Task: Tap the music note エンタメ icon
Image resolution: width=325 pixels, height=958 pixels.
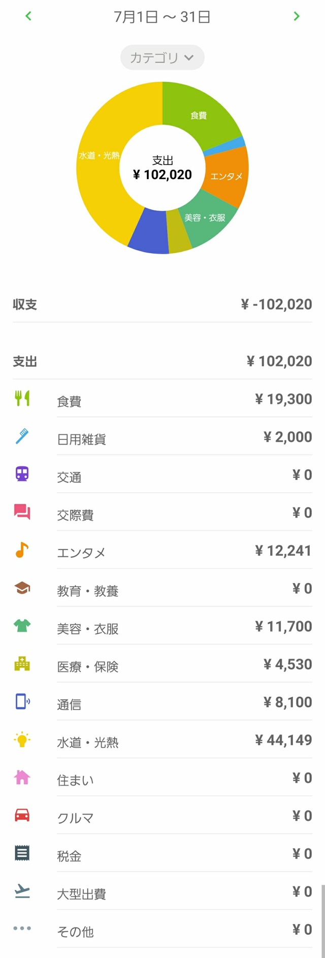Action: (x=22, y=550)
